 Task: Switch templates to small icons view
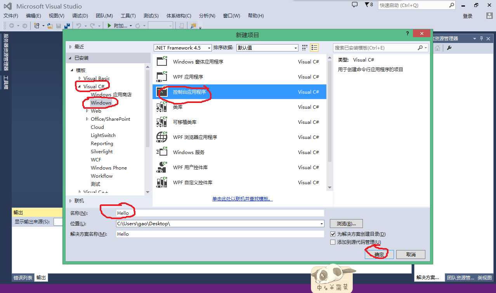(x=305, y=48)
